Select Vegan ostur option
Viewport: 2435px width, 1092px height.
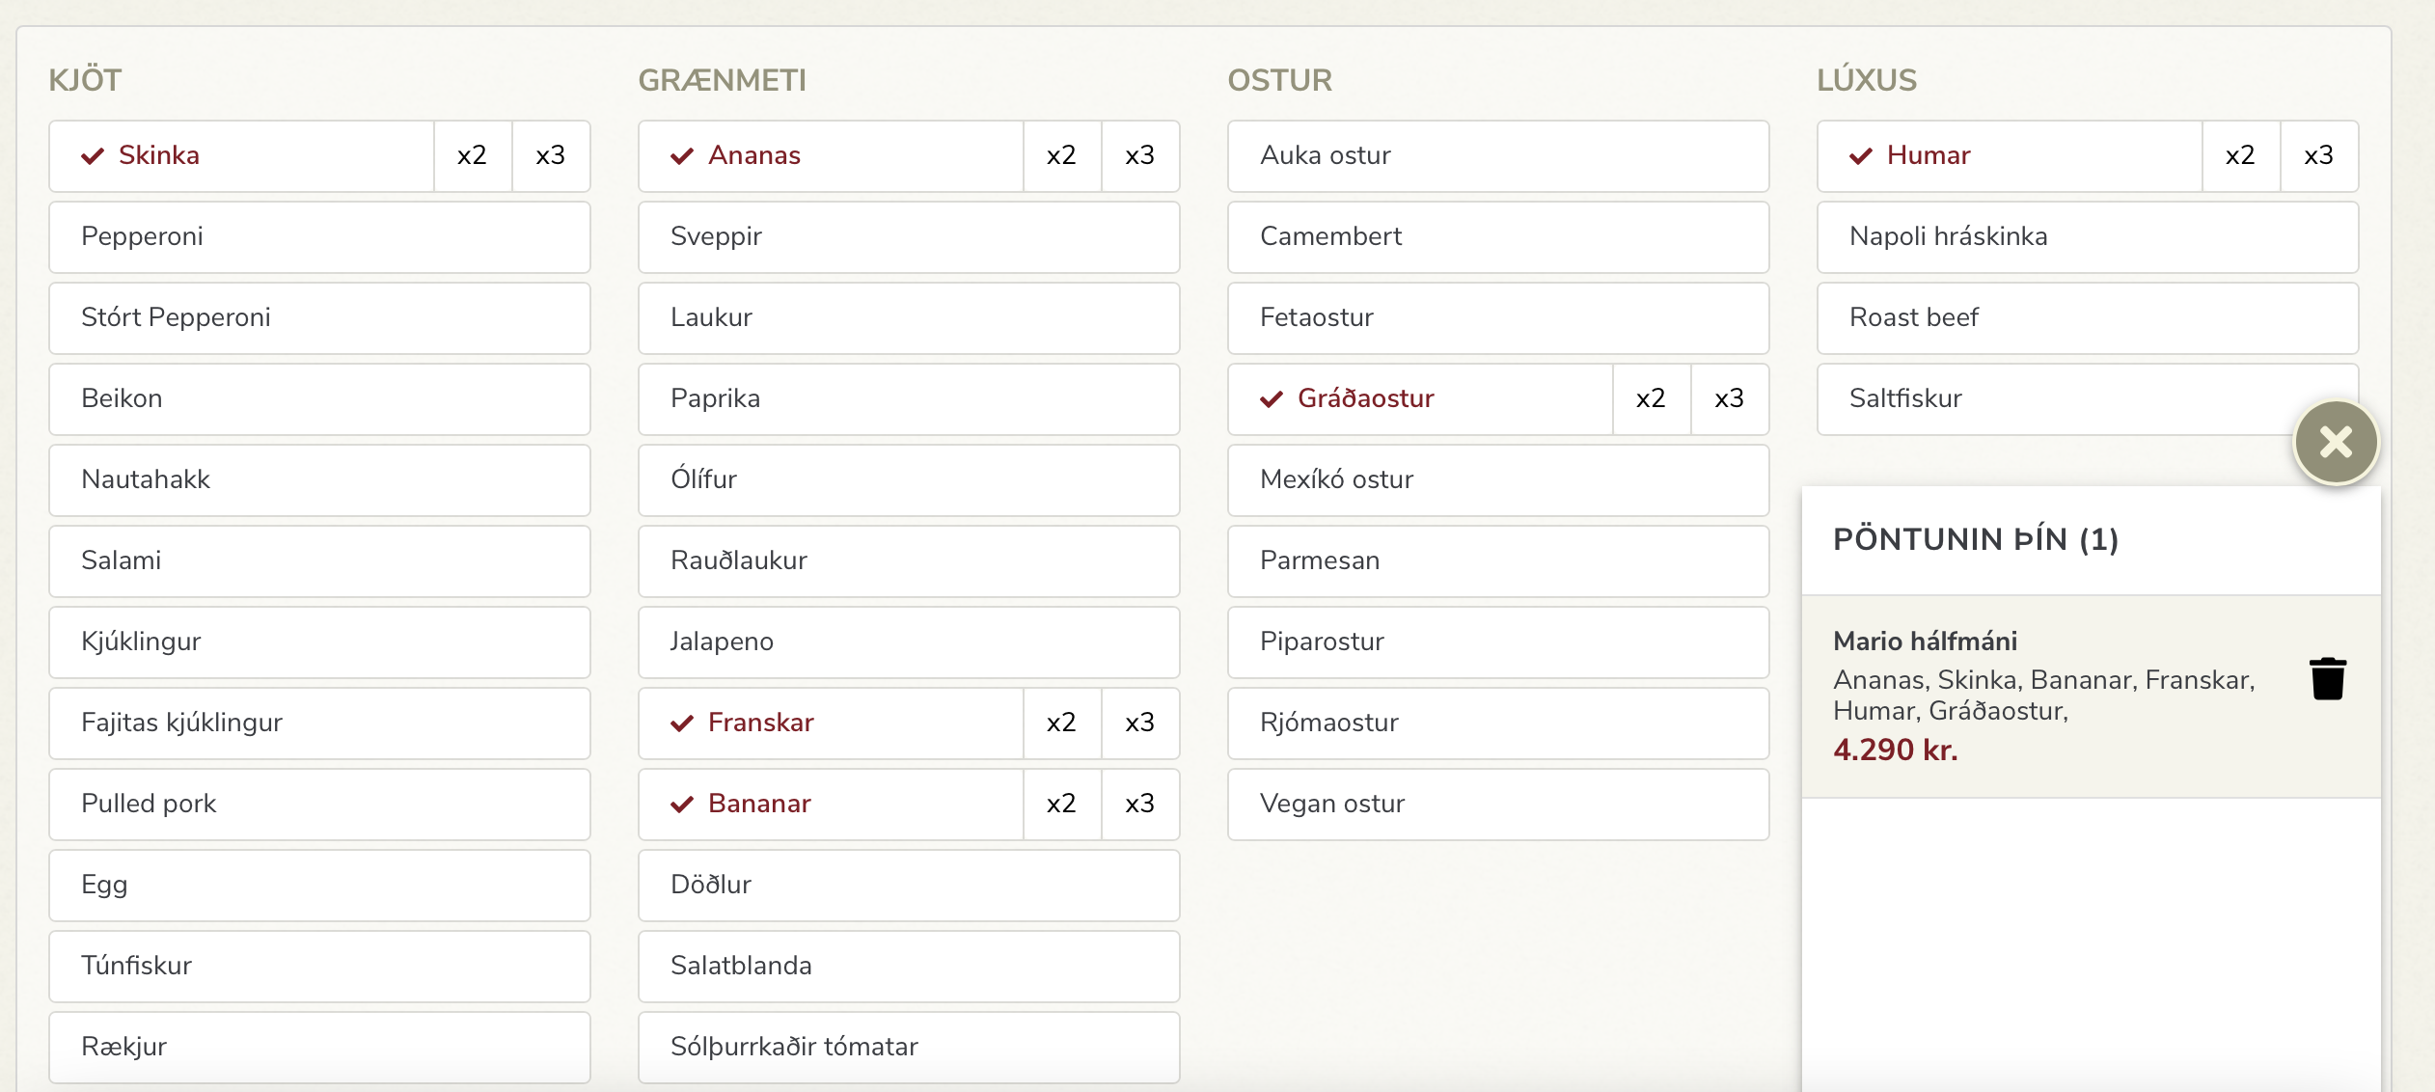tap(1497, 805)
